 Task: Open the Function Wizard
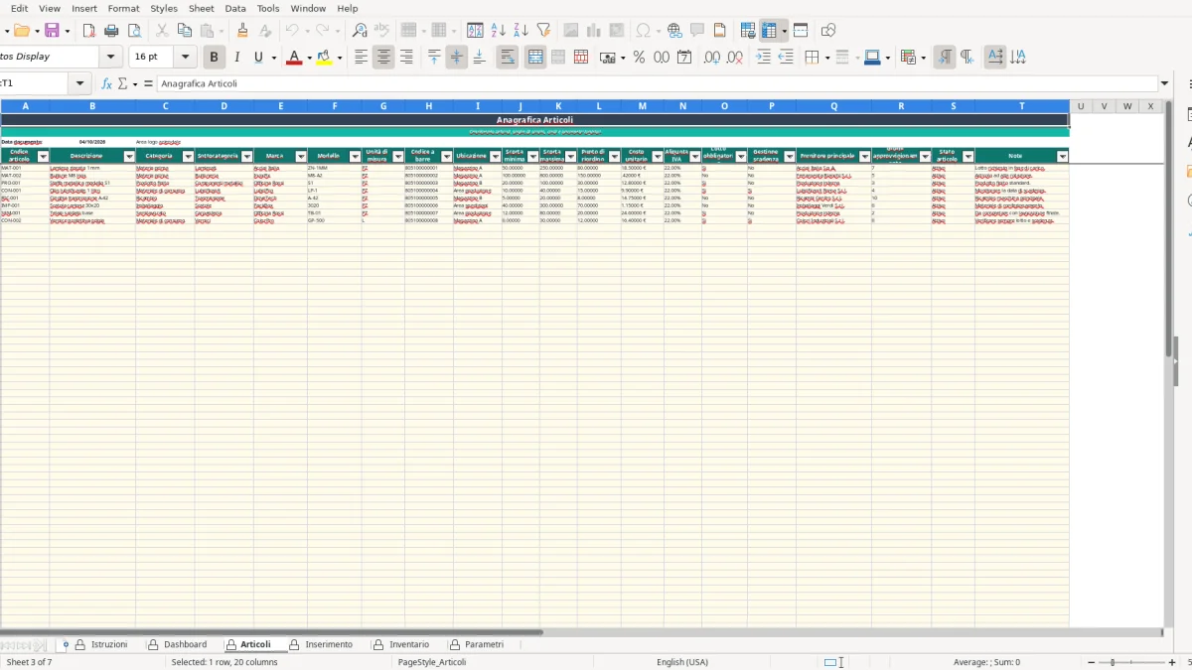(107, 84)
